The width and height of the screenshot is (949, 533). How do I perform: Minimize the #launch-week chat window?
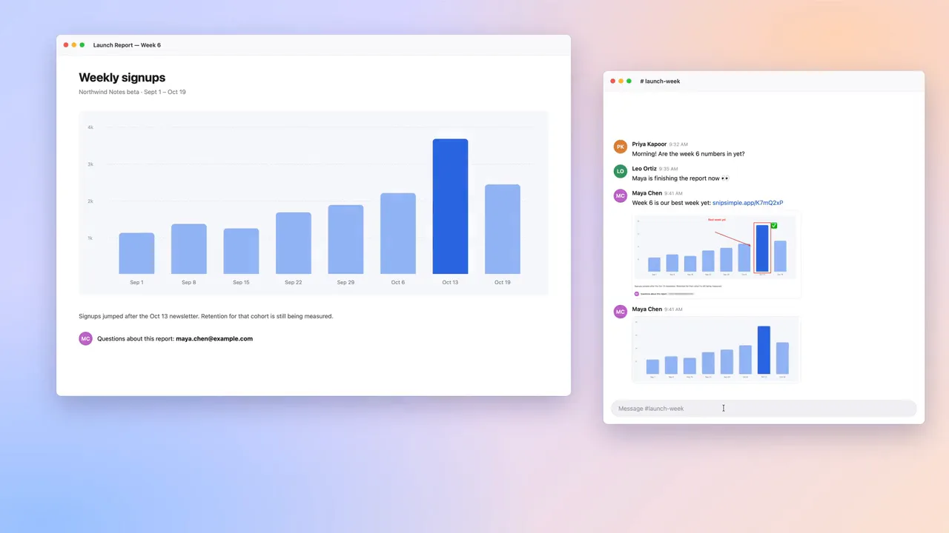(621, 81)
